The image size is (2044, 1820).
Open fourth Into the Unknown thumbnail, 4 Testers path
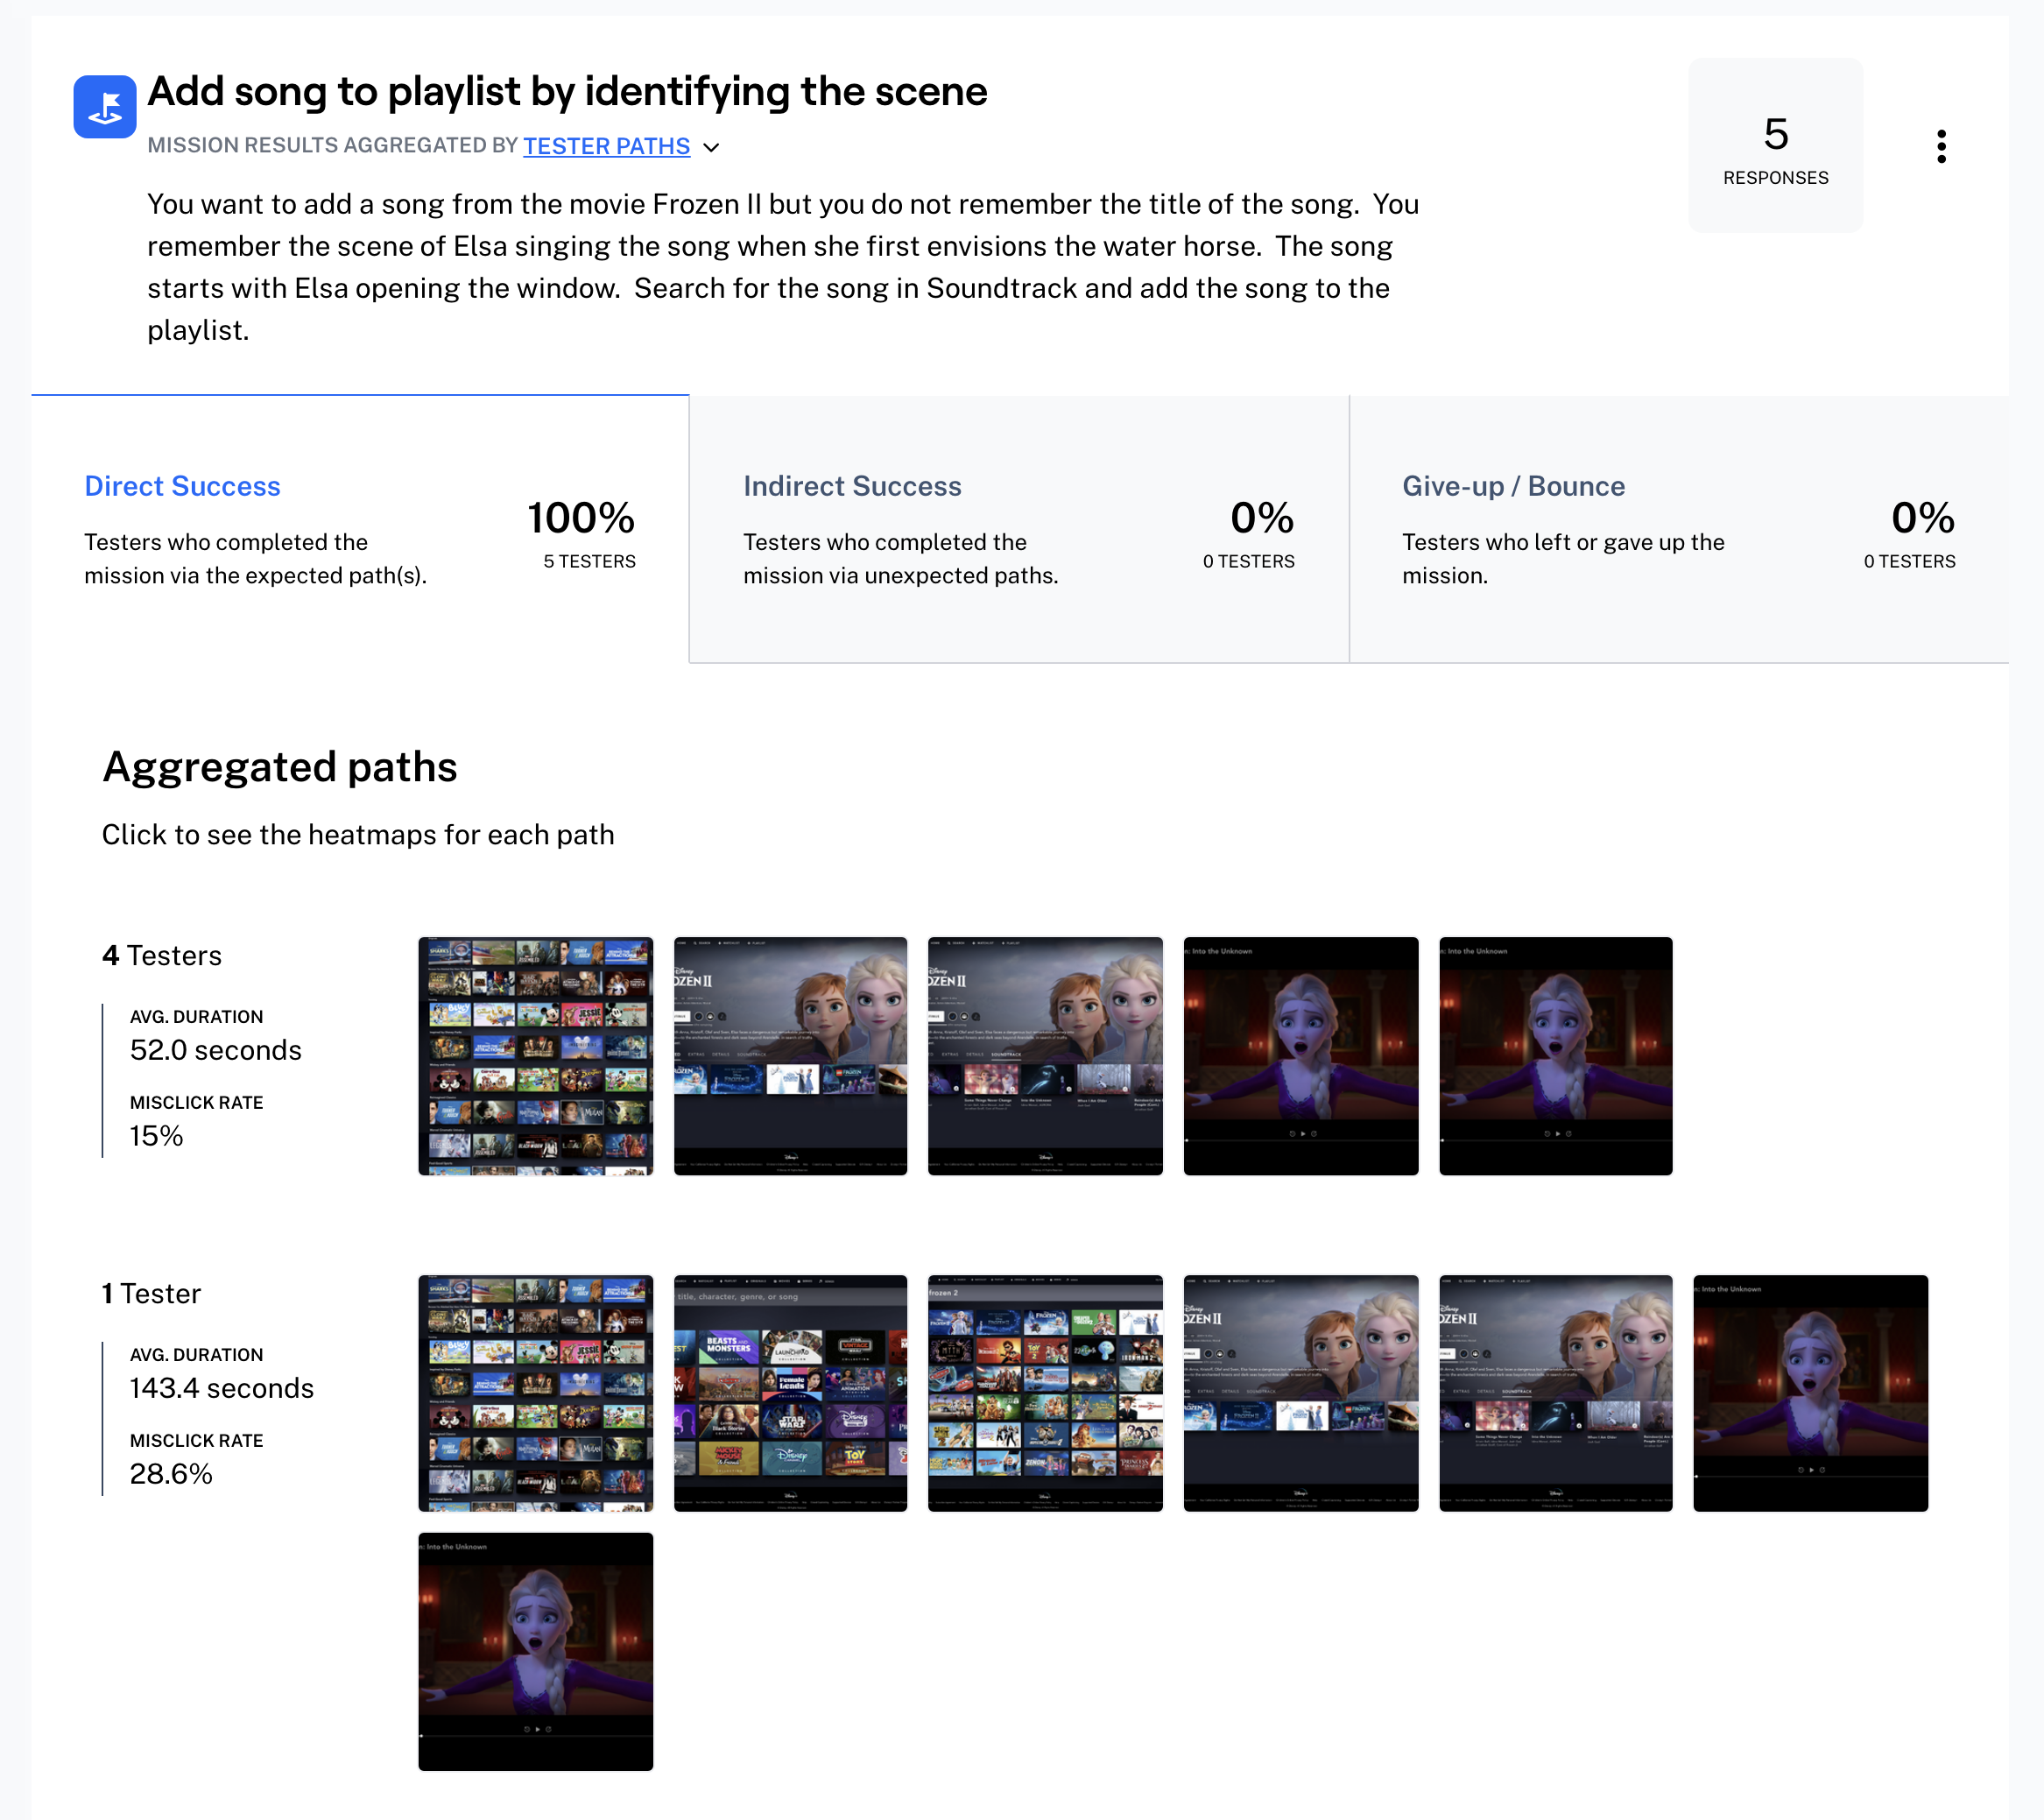click(x=1300, y=1055)
